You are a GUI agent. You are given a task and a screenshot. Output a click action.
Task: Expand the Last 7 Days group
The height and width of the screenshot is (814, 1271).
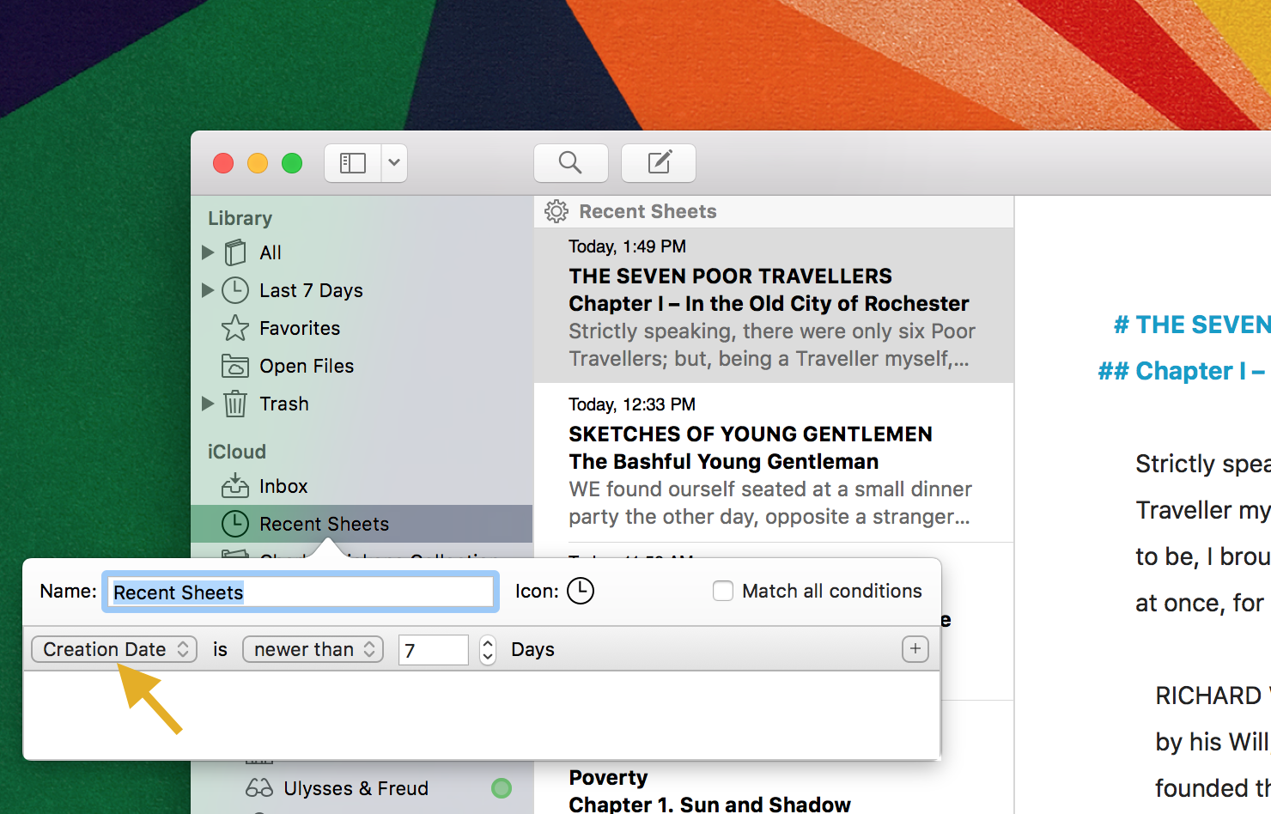click(x=208, y=290)
